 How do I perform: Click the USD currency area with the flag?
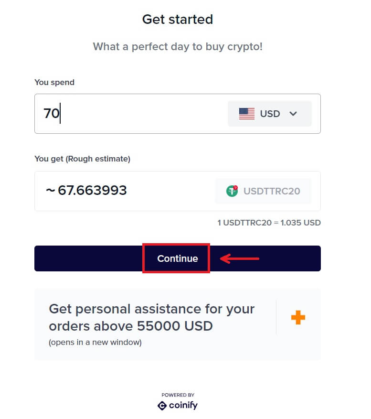coord(269,113)
